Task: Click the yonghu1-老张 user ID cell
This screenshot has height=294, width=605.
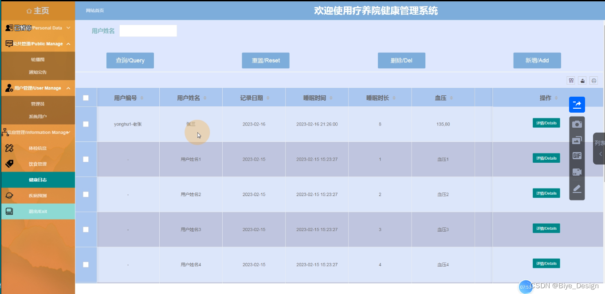Action: (128, 124)
